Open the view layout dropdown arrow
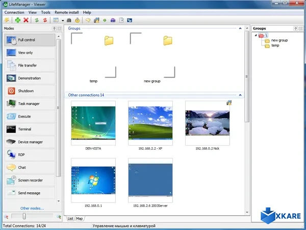The width and height of the screenshot is (306, 230). tap(63, 20)
